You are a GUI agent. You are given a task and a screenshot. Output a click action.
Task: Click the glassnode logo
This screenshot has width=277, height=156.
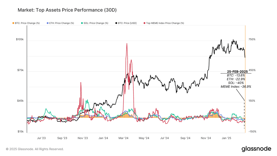(x=256, y=149)
